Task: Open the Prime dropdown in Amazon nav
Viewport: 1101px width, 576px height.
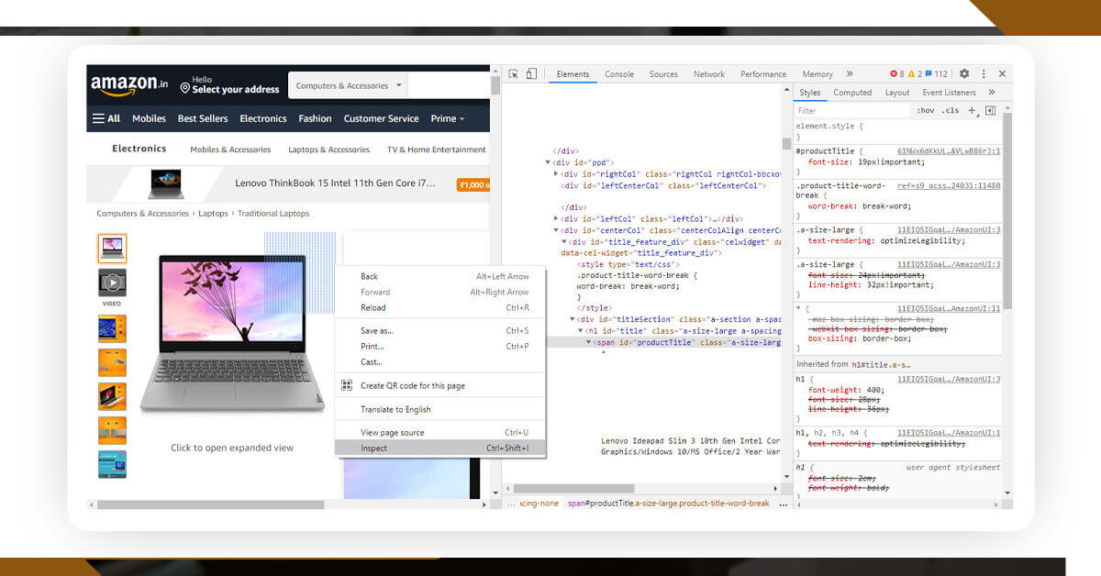Action: pyautogui.click(x=448, y=118)
